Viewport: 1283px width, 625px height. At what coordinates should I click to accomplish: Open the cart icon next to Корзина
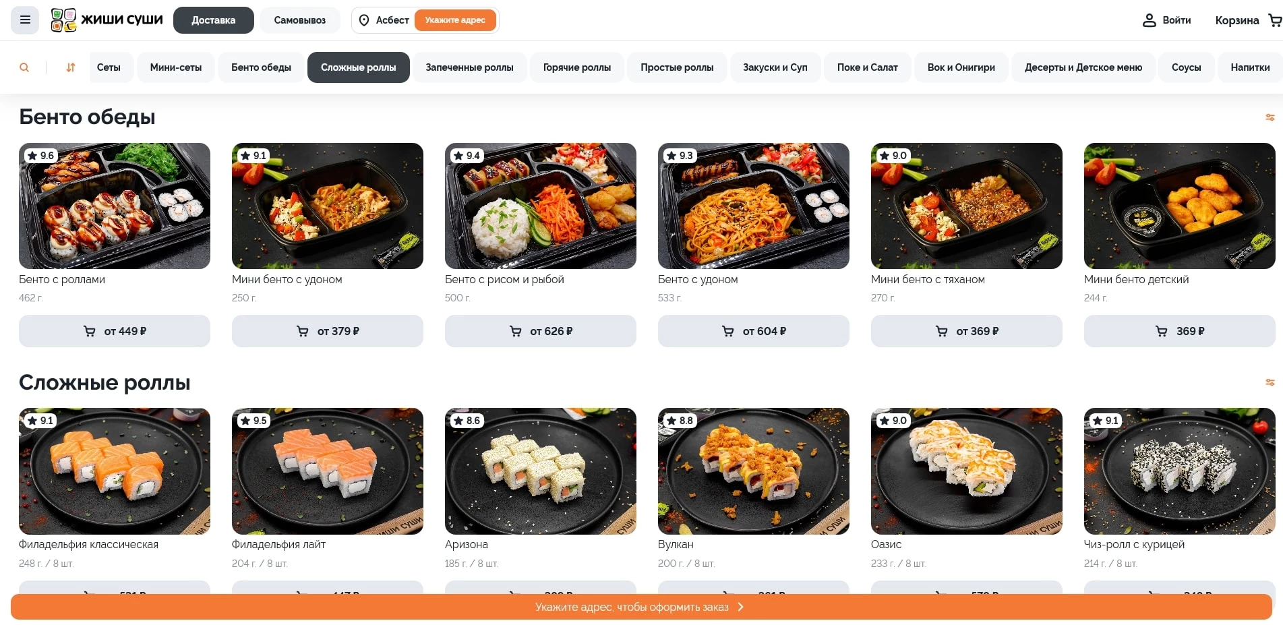click(x=1274, y=20)
